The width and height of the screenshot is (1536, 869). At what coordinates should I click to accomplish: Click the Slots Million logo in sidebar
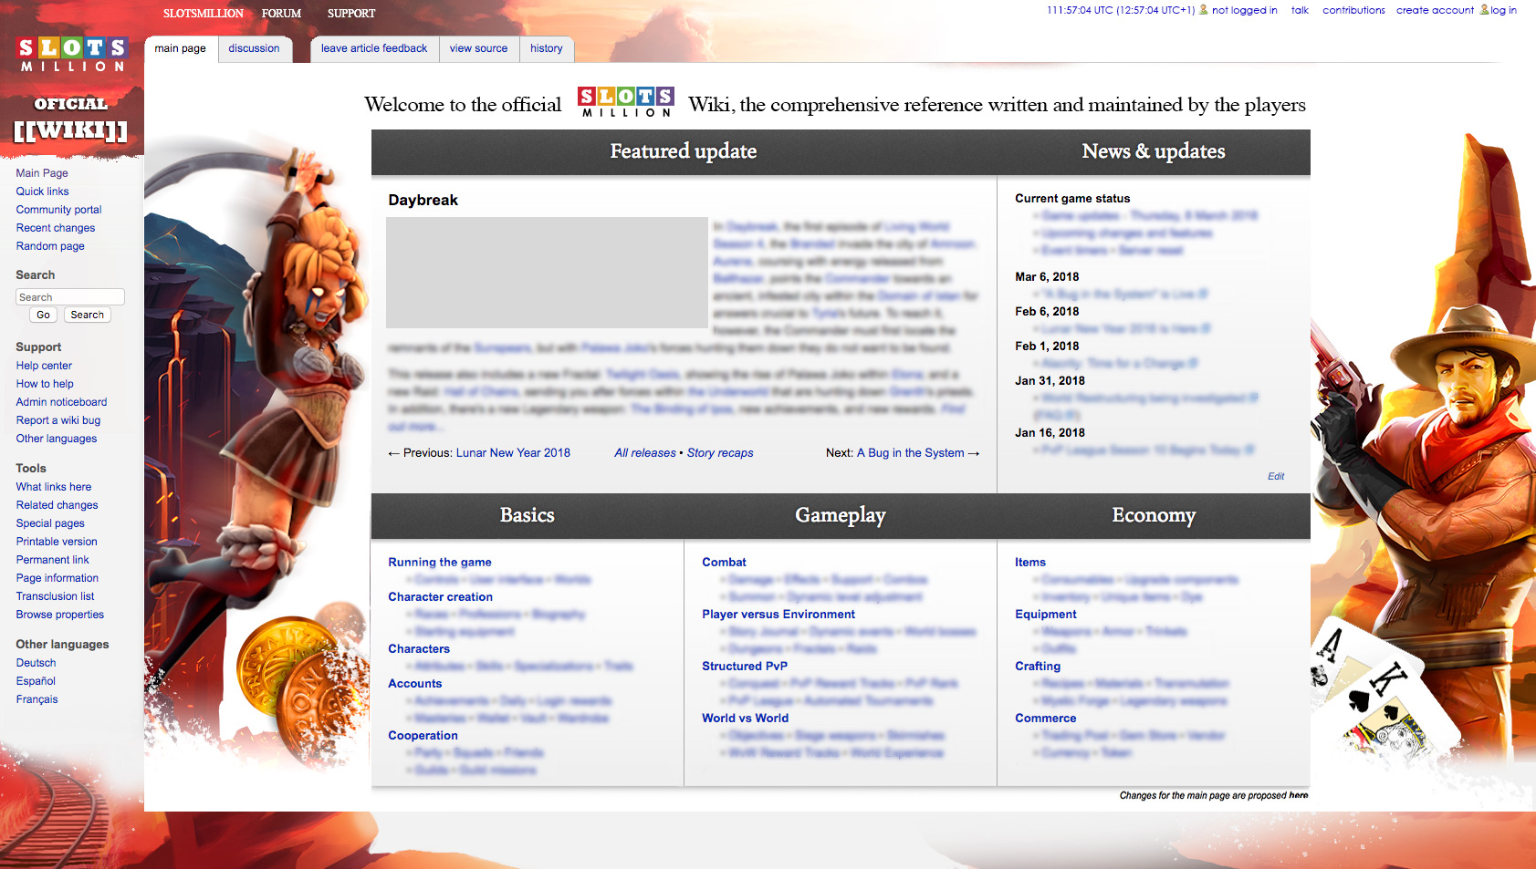coord(72,55)
